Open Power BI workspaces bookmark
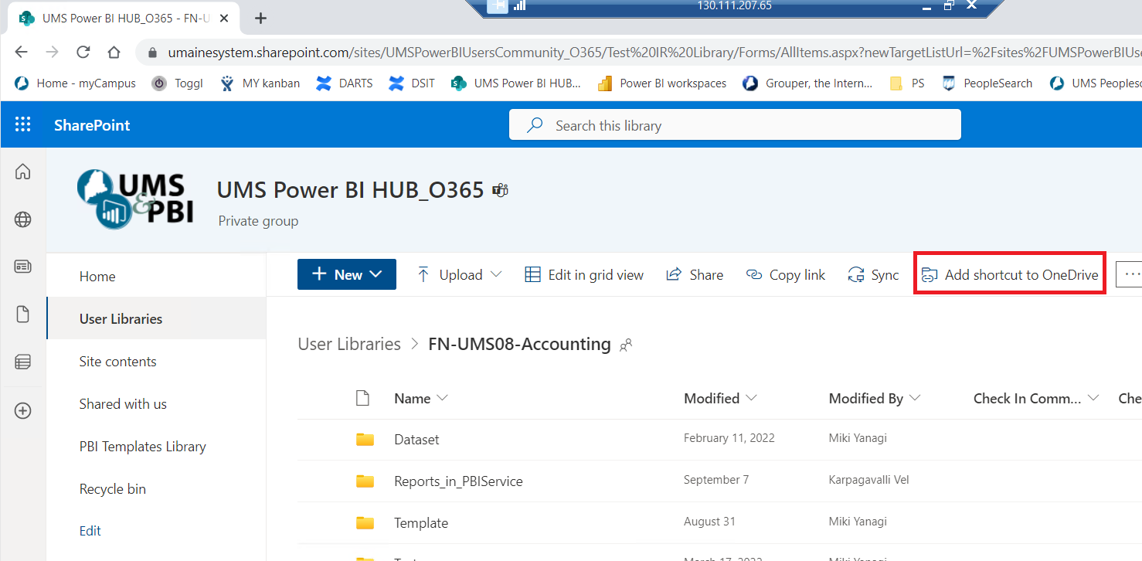Image resolution: width=1142 pixels, height=561 pixels. [x=662, y=83]
